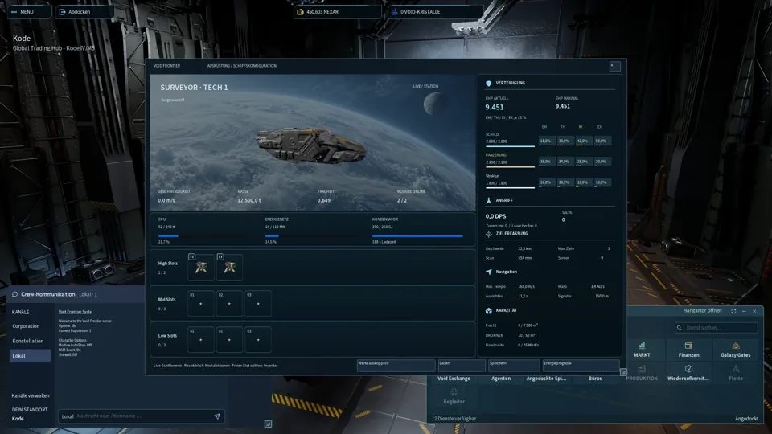The image size is (772, 434).
Task: Click the EHP Aktuell value 9.451
Action: (495, 107)
